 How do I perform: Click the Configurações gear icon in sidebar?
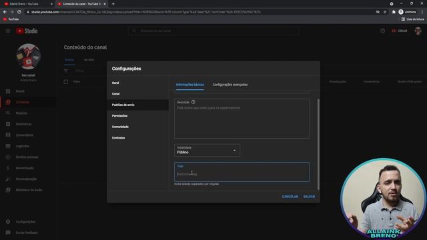click(8, 222)
